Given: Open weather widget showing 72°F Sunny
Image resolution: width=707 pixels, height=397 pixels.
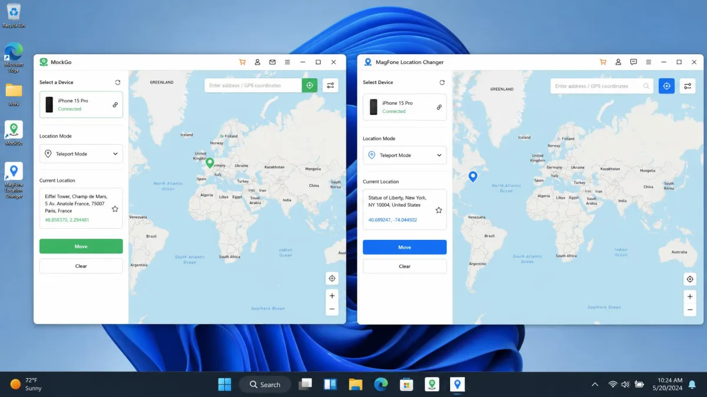Looking at the screenshot, I should coord(25,385).
